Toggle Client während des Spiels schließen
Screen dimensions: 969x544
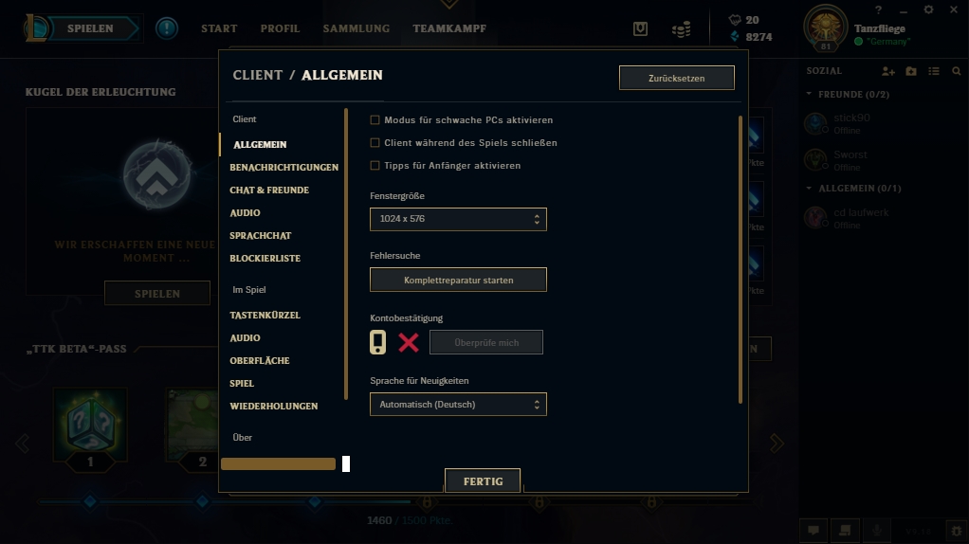click(375, 143)
